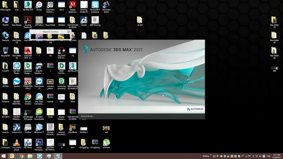This screenshot has height=159, width=283.
Task: Launch the AutoCAD 2014 shortcut
Action: click(28, 53)
